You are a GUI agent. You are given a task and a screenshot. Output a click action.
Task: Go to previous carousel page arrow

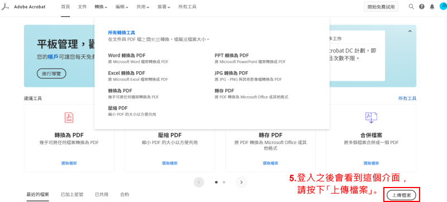coord(199,182)
